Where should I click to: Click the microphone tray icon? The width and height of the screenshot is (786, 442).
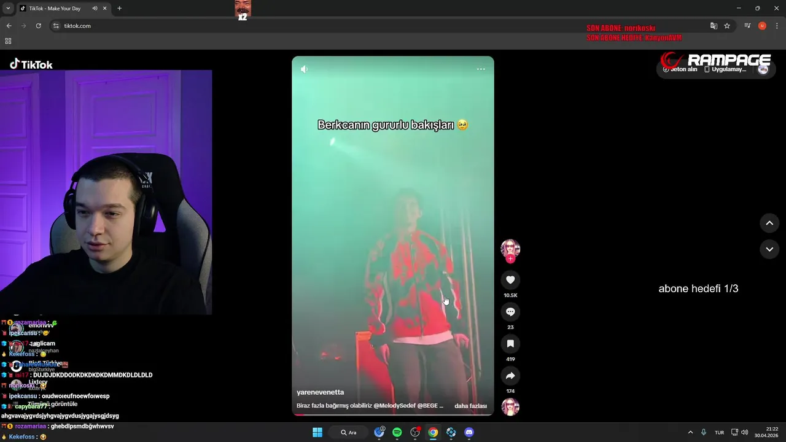[704, 432]
